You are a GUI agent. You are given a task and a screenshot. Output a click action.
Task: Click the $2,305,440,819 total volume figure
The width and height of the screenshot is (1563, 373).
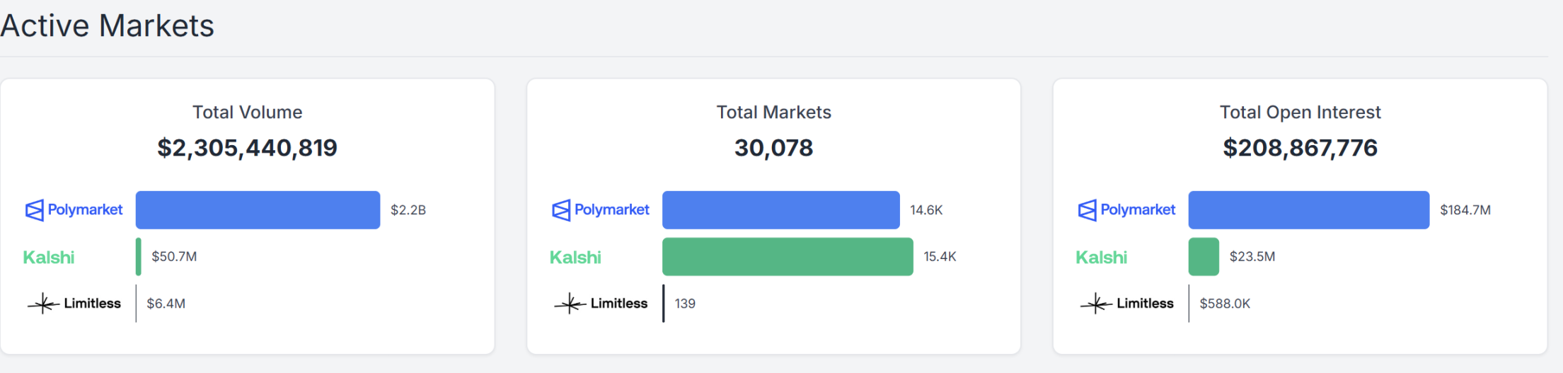[247, 148]
